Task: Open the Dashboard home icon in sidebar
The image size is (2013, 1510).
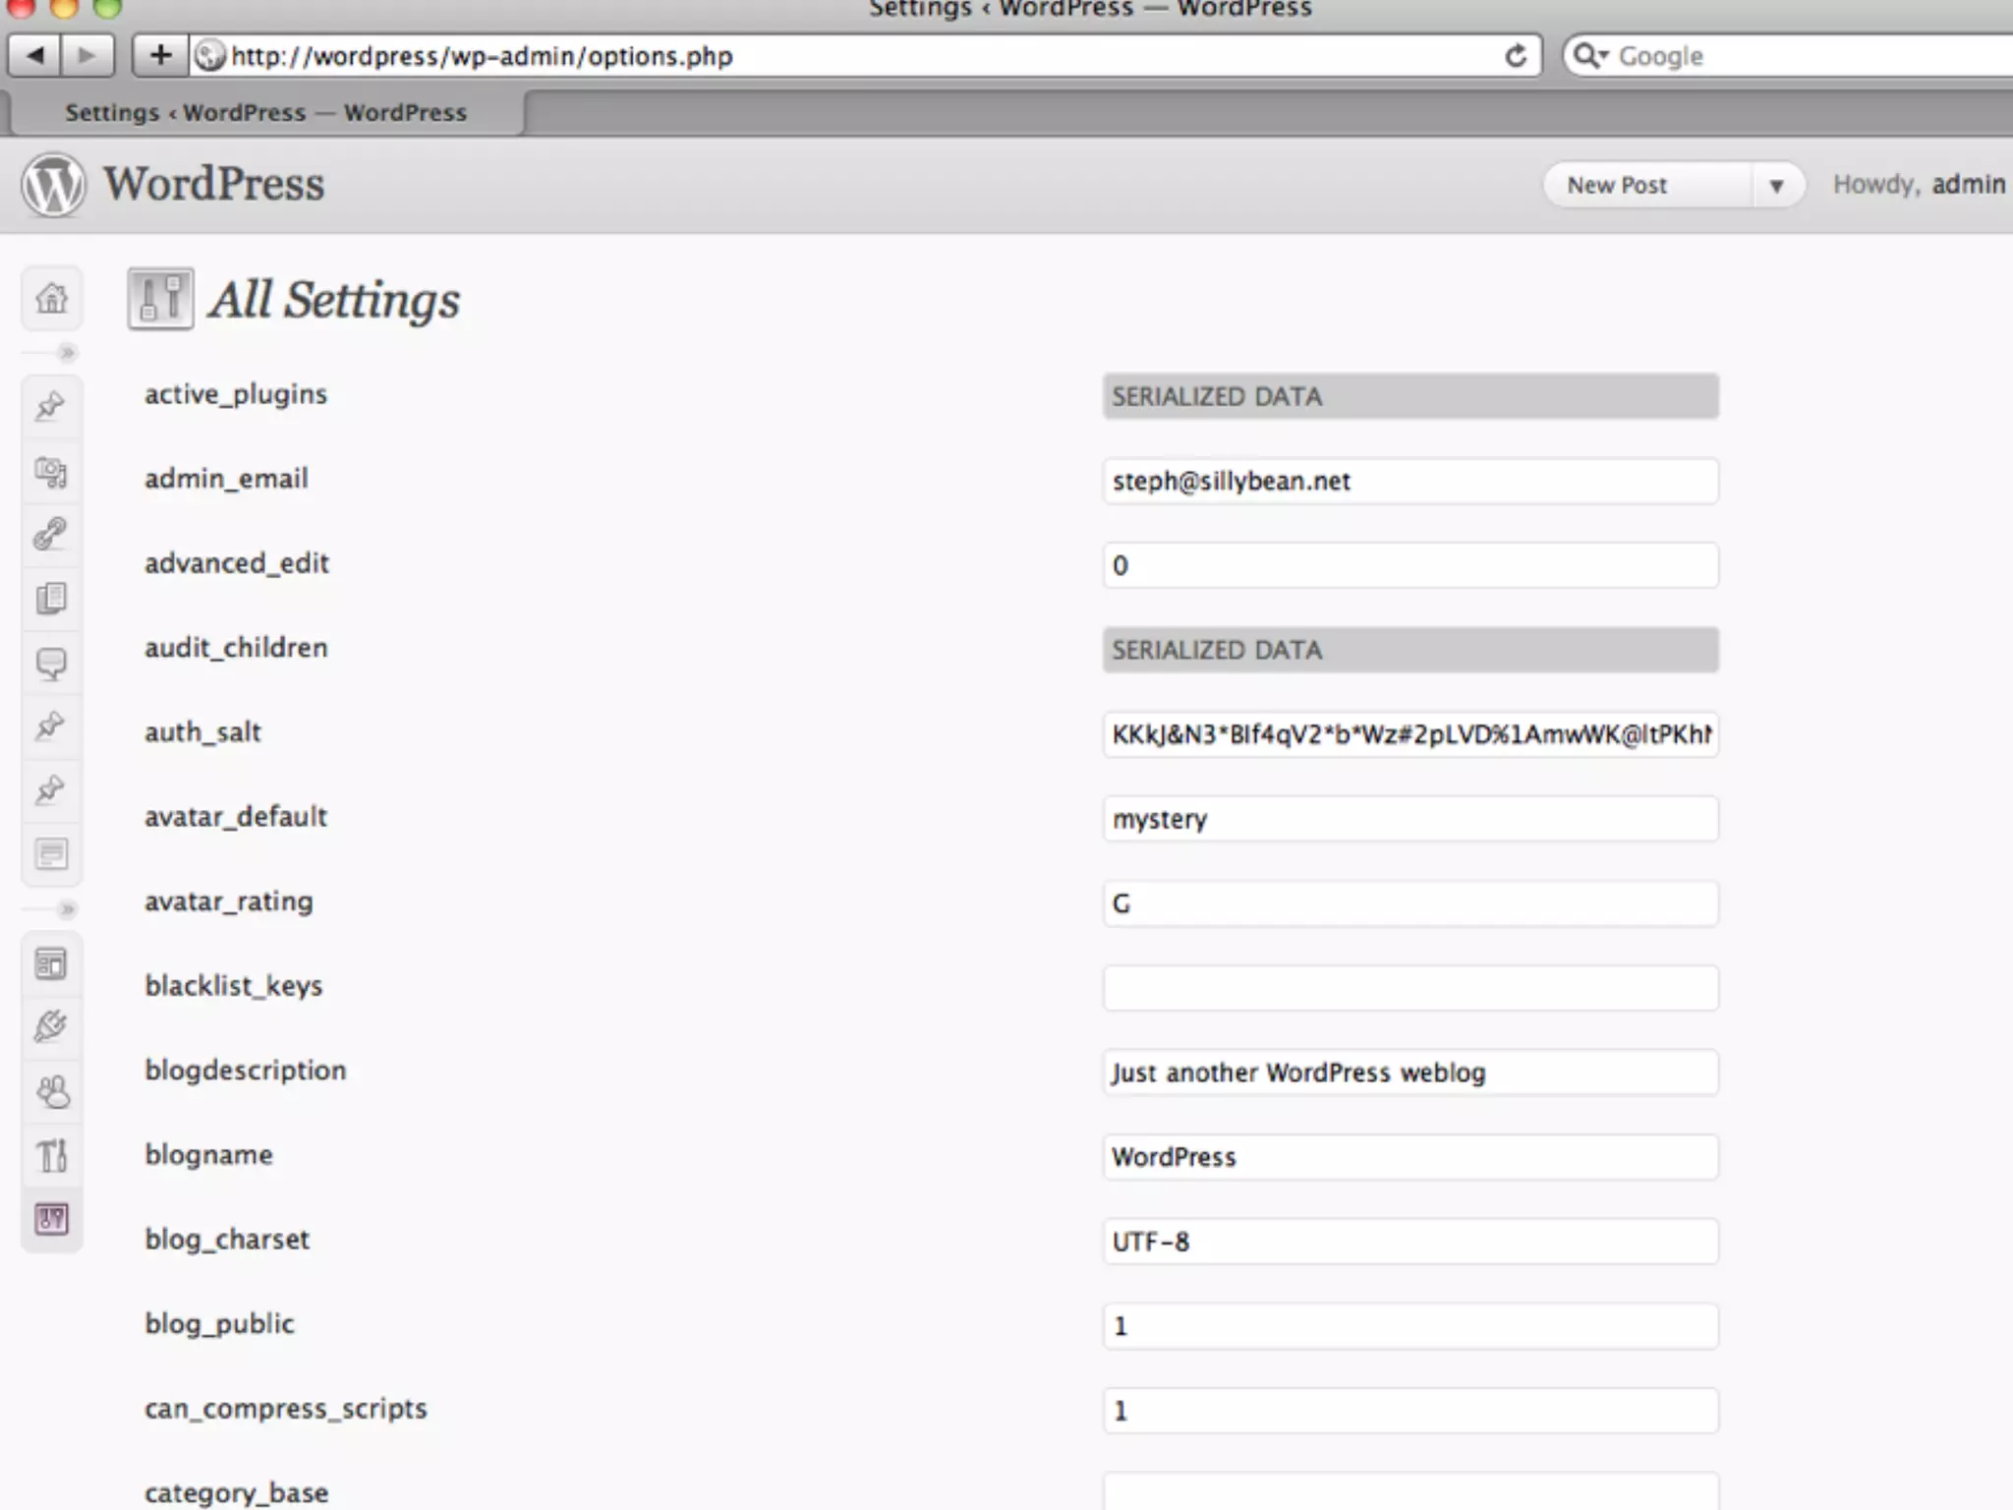Action: click(x=51, y=297)
